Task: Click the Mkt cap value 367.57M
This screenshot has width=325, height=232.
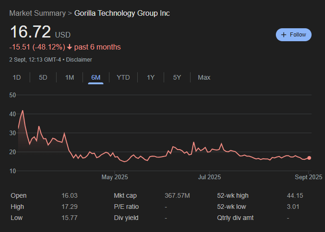Action: (x=177, y=195)
